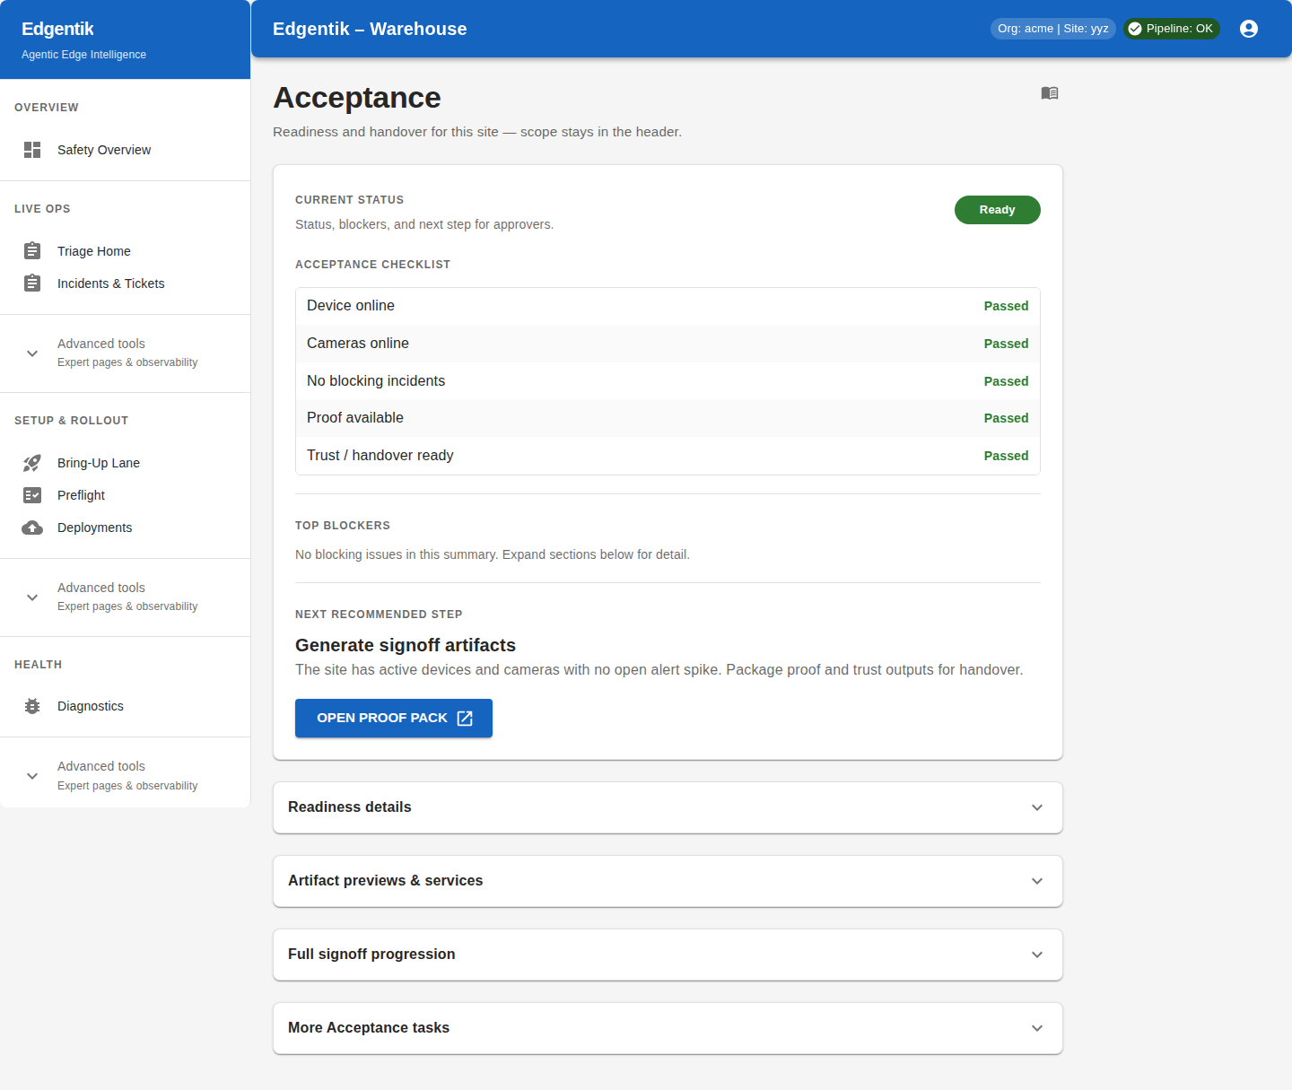The height and width of the screenshot is (1090, 1292).
Task: Open Bring-Up Lane via the rocket icon
Action: [32, 463]
